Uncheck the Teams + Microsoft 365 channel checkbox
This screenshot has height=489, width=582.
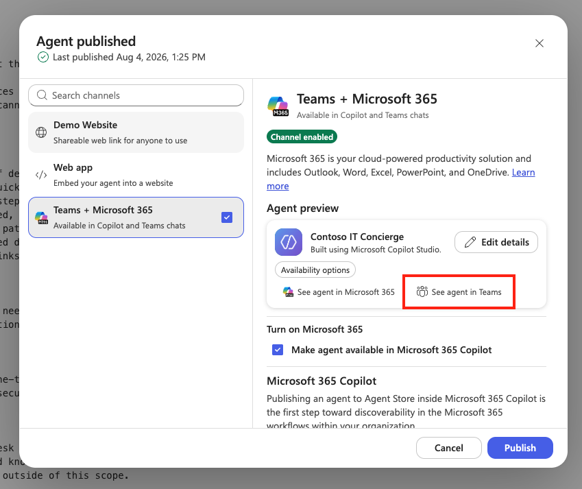click(x=227, y=217)
